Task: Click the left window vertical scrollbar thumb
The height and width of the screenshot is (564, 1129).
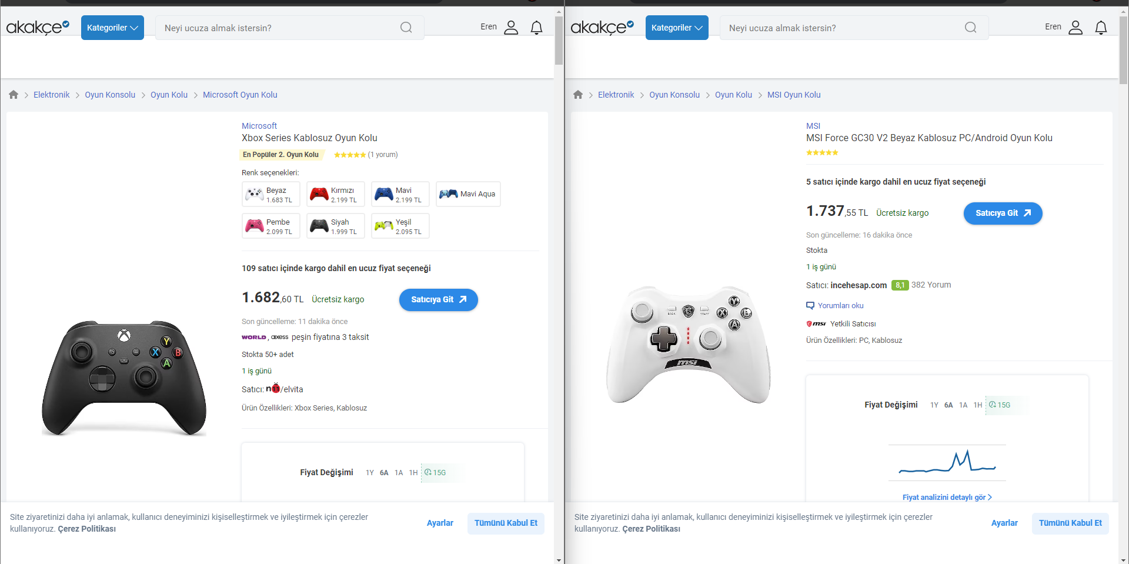Action: [559, 41]
